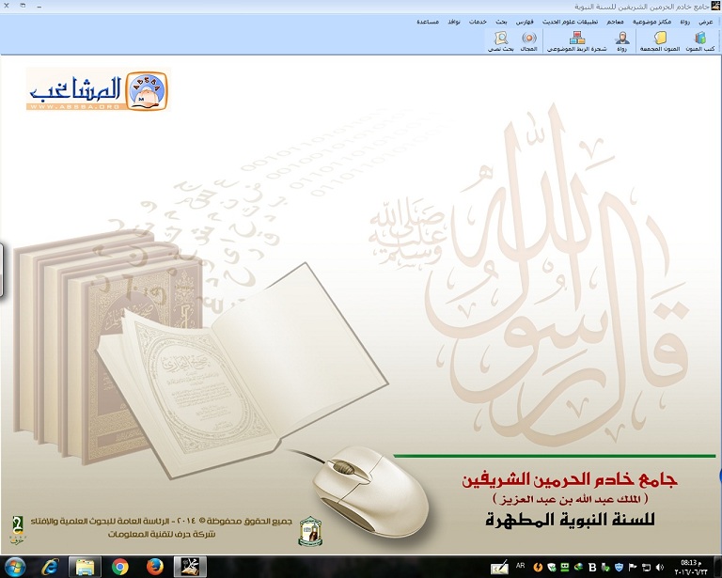Image resolution: width=722 pixels, height=578 pixels.
Task: Open the مكانز موضوعية menu
Action: 652,23
